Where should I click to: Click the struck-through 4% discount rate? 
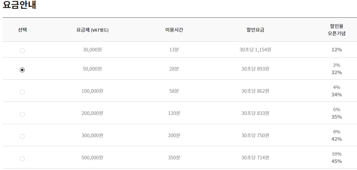tap(337, 87)
